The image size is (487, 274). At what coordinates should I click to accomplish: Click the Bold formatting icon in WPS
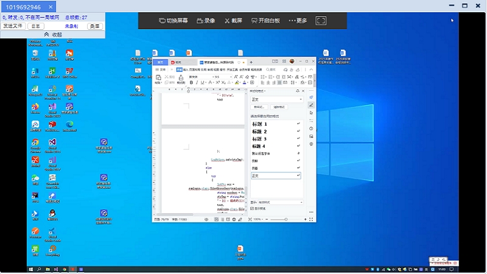click(190, 83)
